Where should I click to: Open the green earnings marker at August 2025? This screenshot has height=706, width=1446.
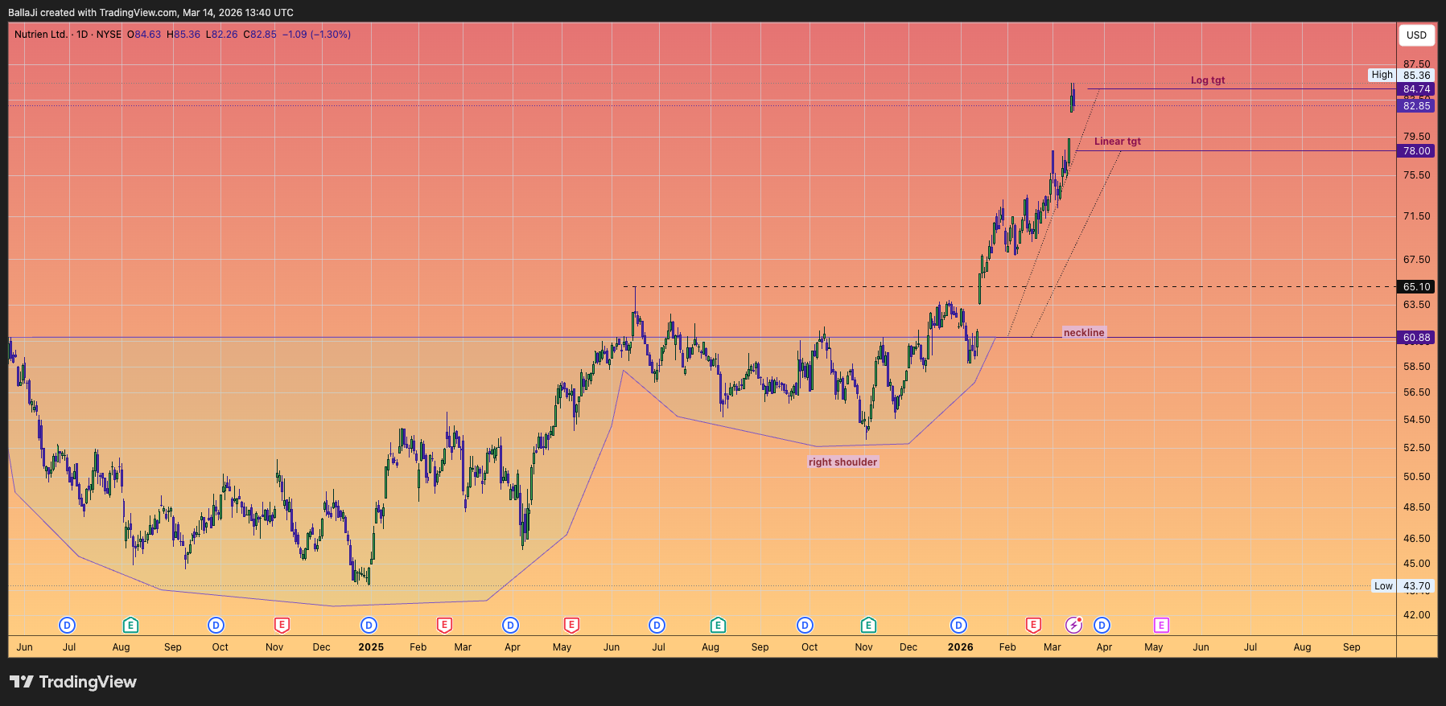coord(718,625)
